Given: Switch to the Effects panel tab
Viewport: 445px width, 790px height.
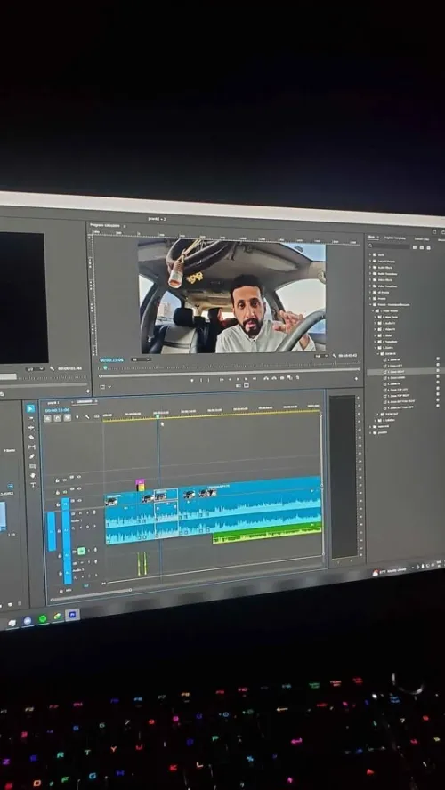Looking at the screenshot, I should (371, 237).
